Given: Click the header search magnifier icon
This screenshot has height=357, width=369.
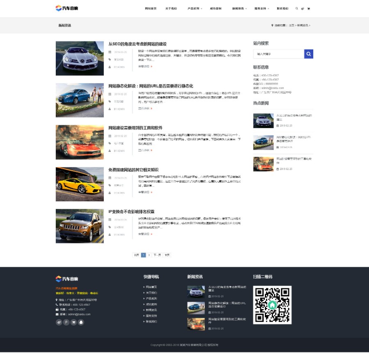Looking at the screenshot, I should pyautogui.click(x=297, y=9).
